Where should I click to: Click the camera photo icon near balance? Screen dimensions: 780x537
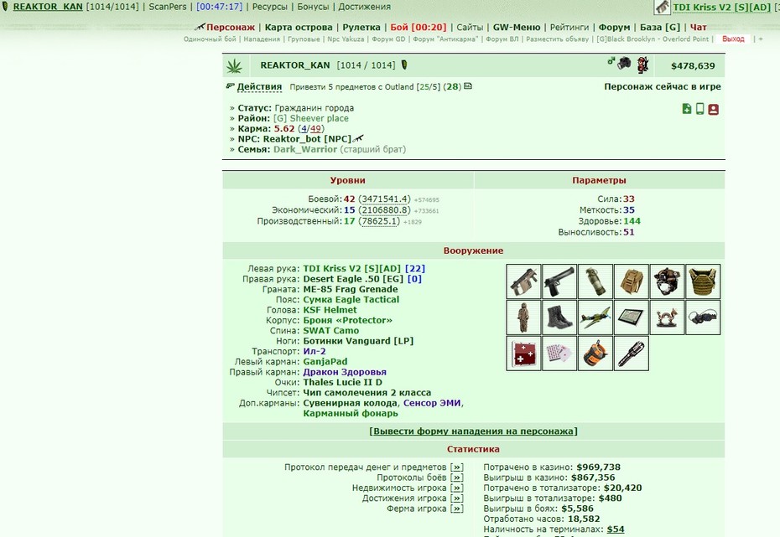click(x=624, y=63)
